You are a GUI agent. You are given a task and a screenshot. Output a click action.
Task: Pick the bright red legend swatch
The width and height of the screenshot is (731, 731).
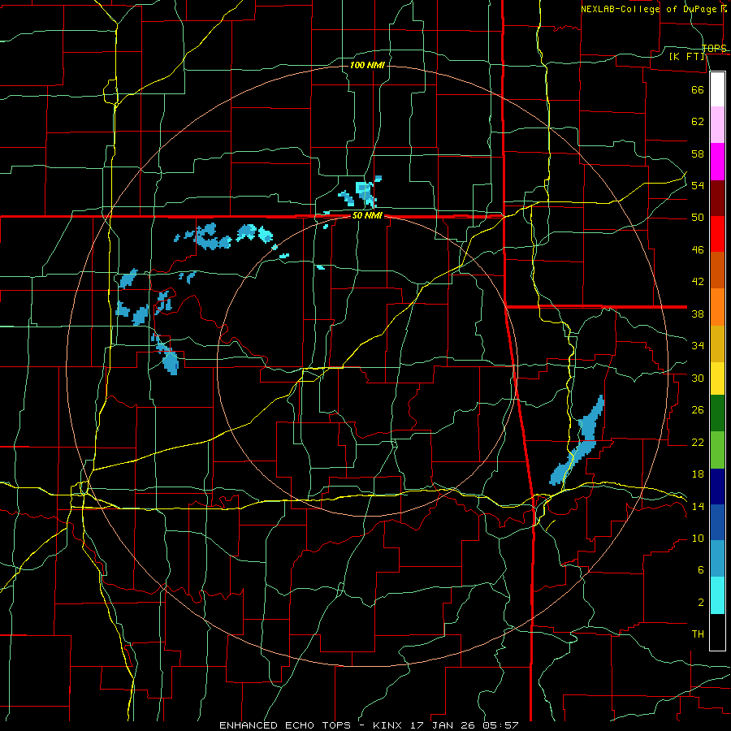(x=717, y=234)
